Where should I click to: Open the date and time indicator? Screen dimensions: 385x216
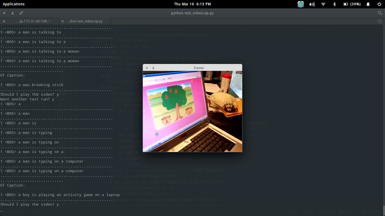[x=192, y=4]
